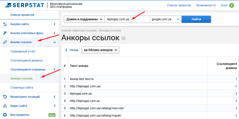Click the site audit hierarchy icon

(x=5, y=106)
